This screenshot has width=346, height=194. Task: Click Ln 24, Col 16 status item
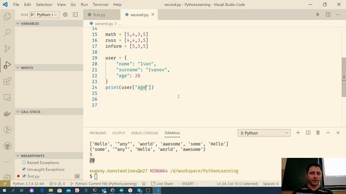tap(237, 184)
